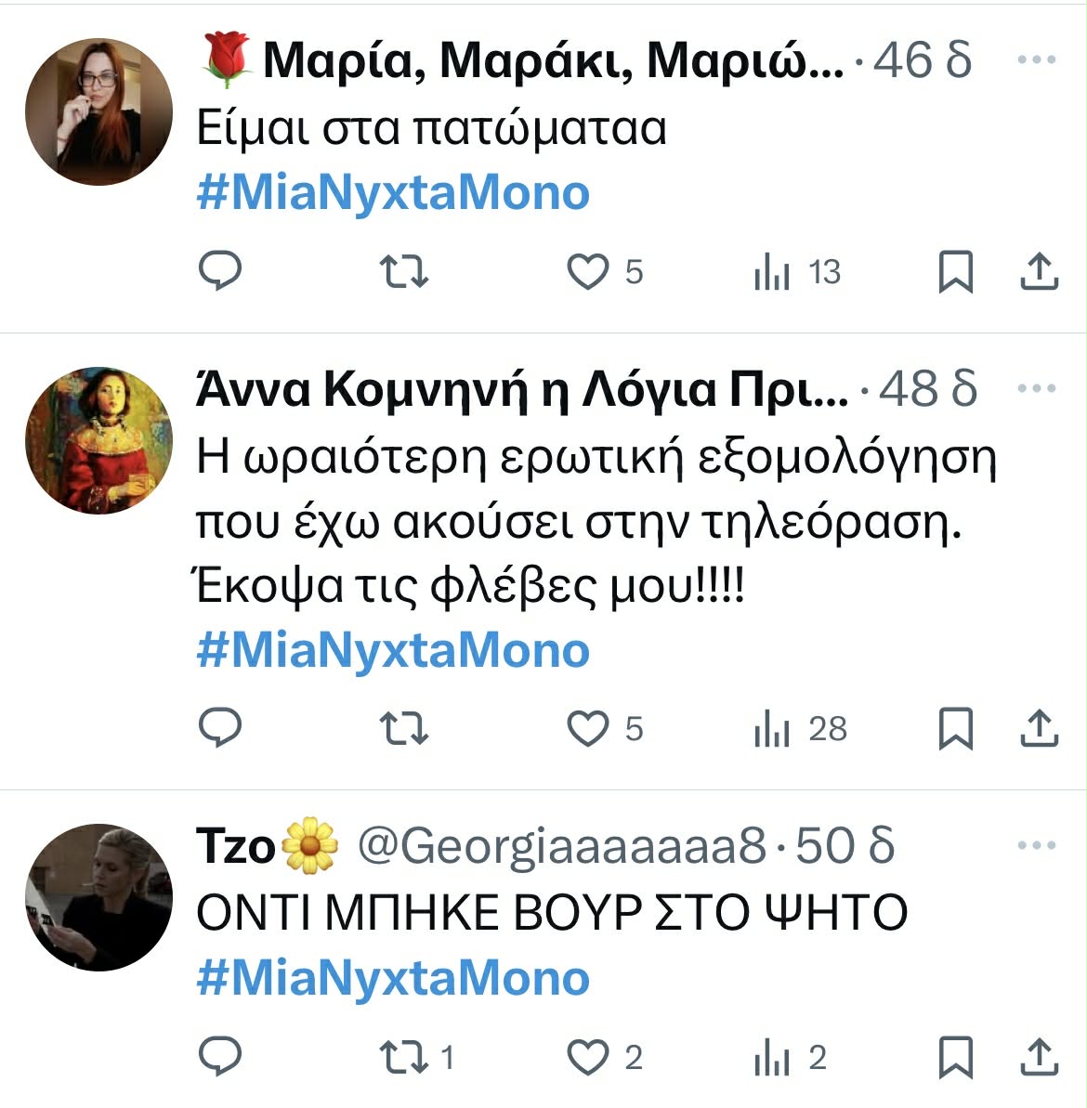Image resolution: width=1087 pixels, height=1108 pixels.
Task: Open Μαρία's profile picture
Action: click(x=98, y=111)
